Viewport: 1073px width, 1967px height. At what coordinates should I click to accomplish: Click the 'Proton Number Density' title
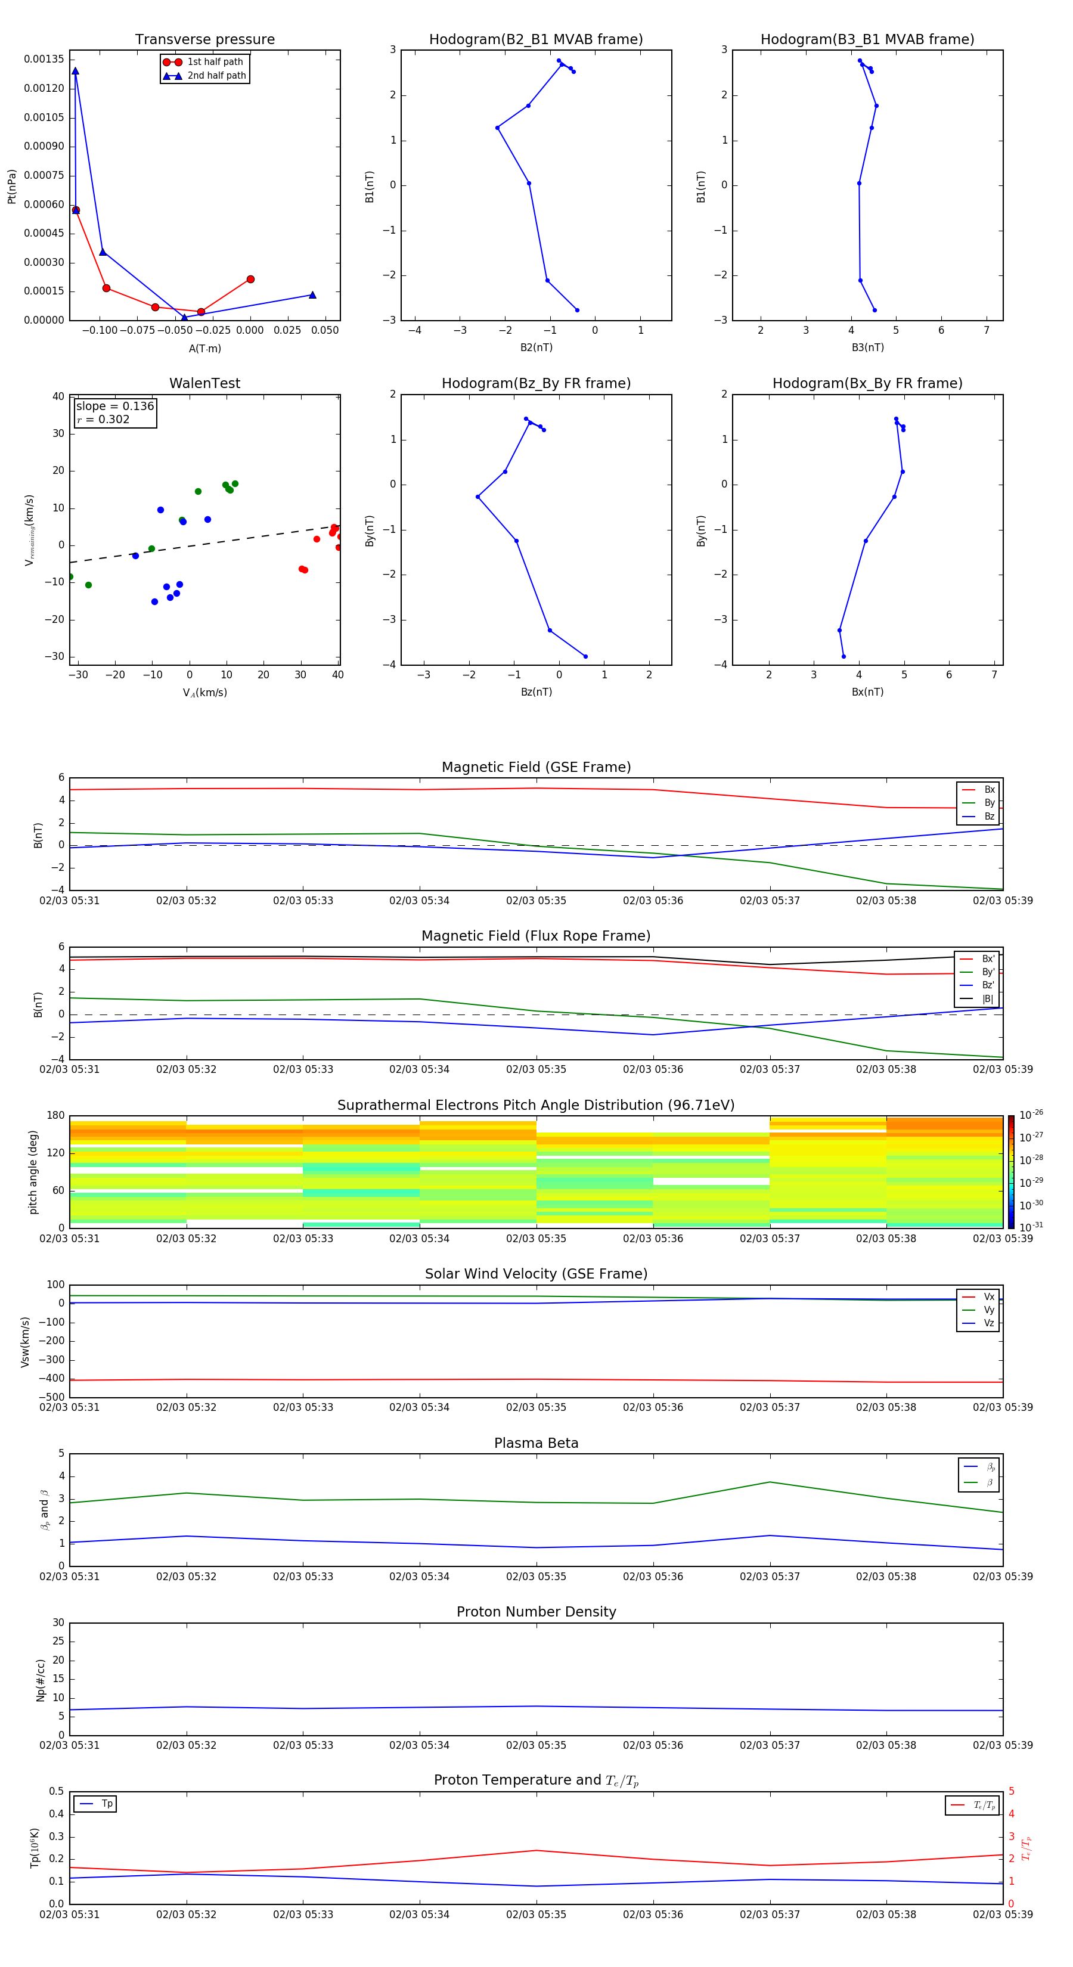coord(536,1611)
